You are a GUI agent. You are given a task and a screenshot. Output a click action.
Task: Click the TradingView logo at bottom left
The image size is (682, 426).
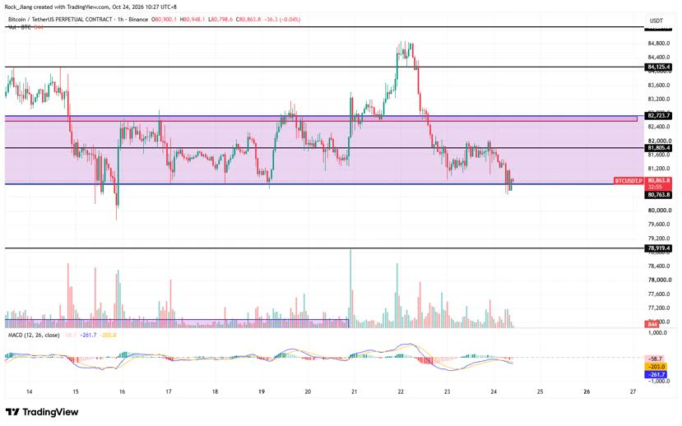pos(42,412)
